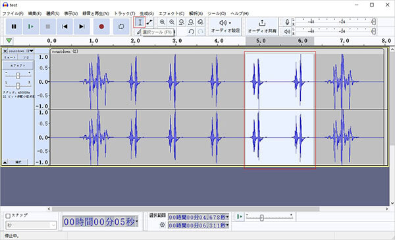
Task: Adjust the playback speed slider
Action: (262, 218)
